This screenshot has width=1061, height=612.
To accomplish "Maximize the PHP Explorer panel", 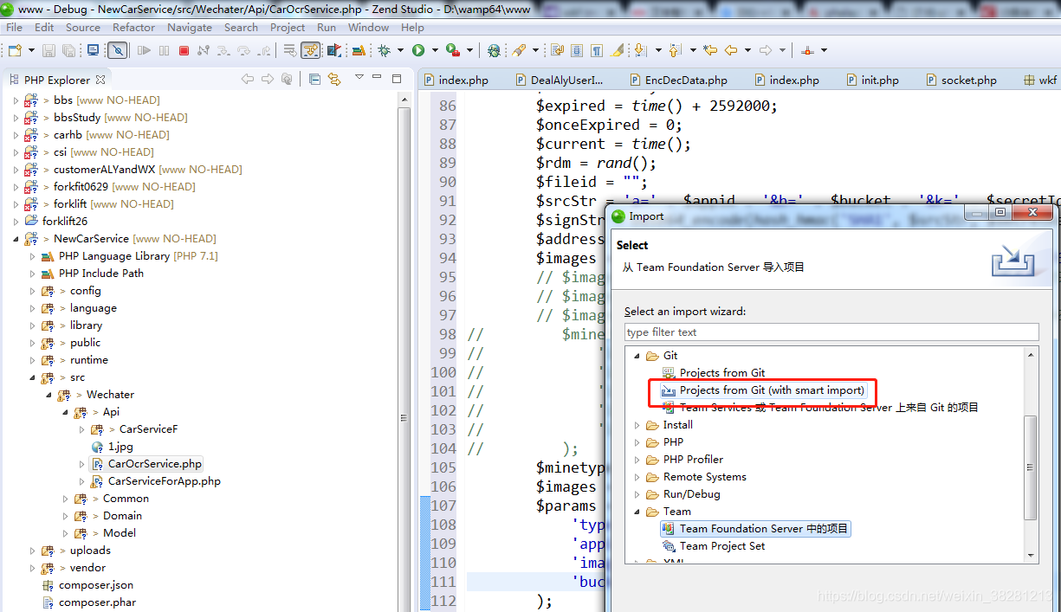I will (397, 79).
